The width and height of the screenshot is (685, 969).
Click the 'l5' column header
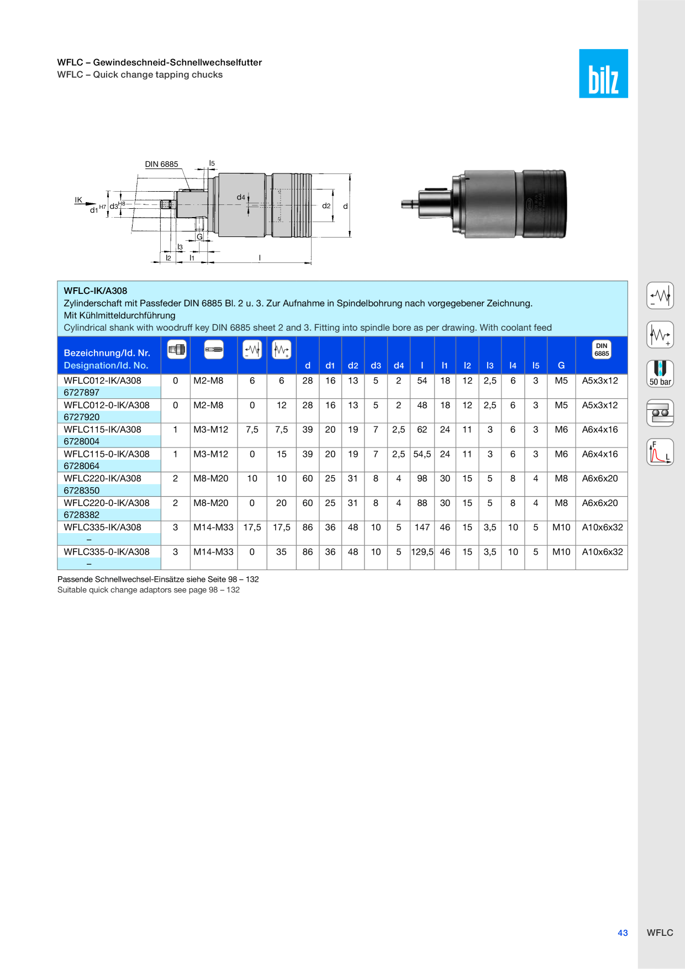536,365
